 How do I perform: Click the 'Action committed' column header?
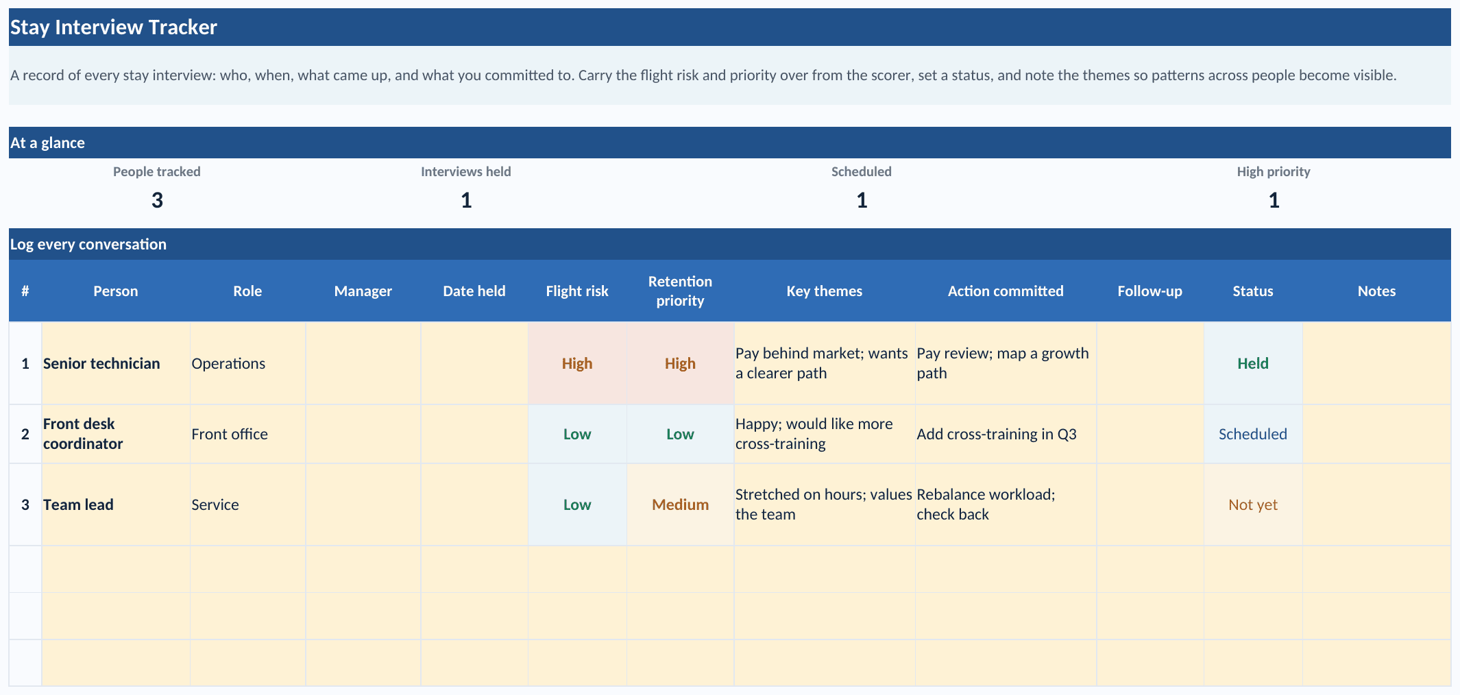point(1006,291)
